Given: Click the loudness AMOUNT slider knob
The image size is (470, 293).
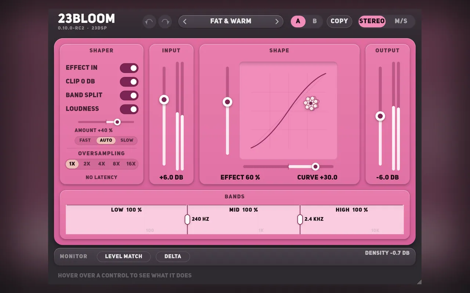Looking at the screenshot, I should coord(117,122).
